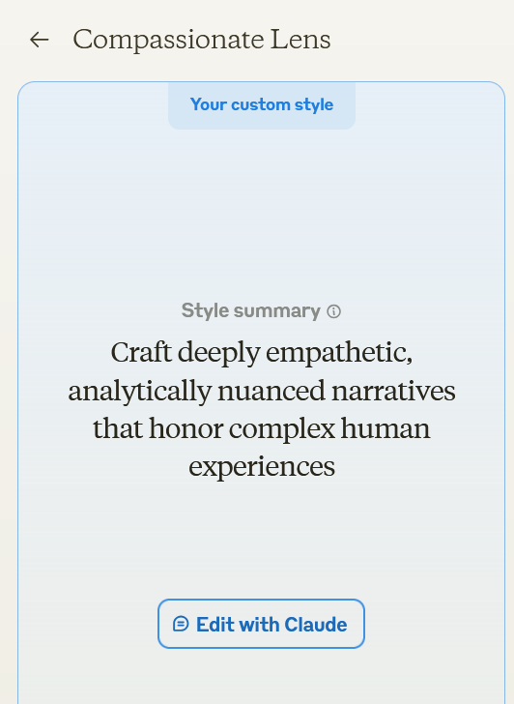Click the word 'narratives' in style description
Image resolution: width=514 pixels, height=704 pixels.
point(393,391)
